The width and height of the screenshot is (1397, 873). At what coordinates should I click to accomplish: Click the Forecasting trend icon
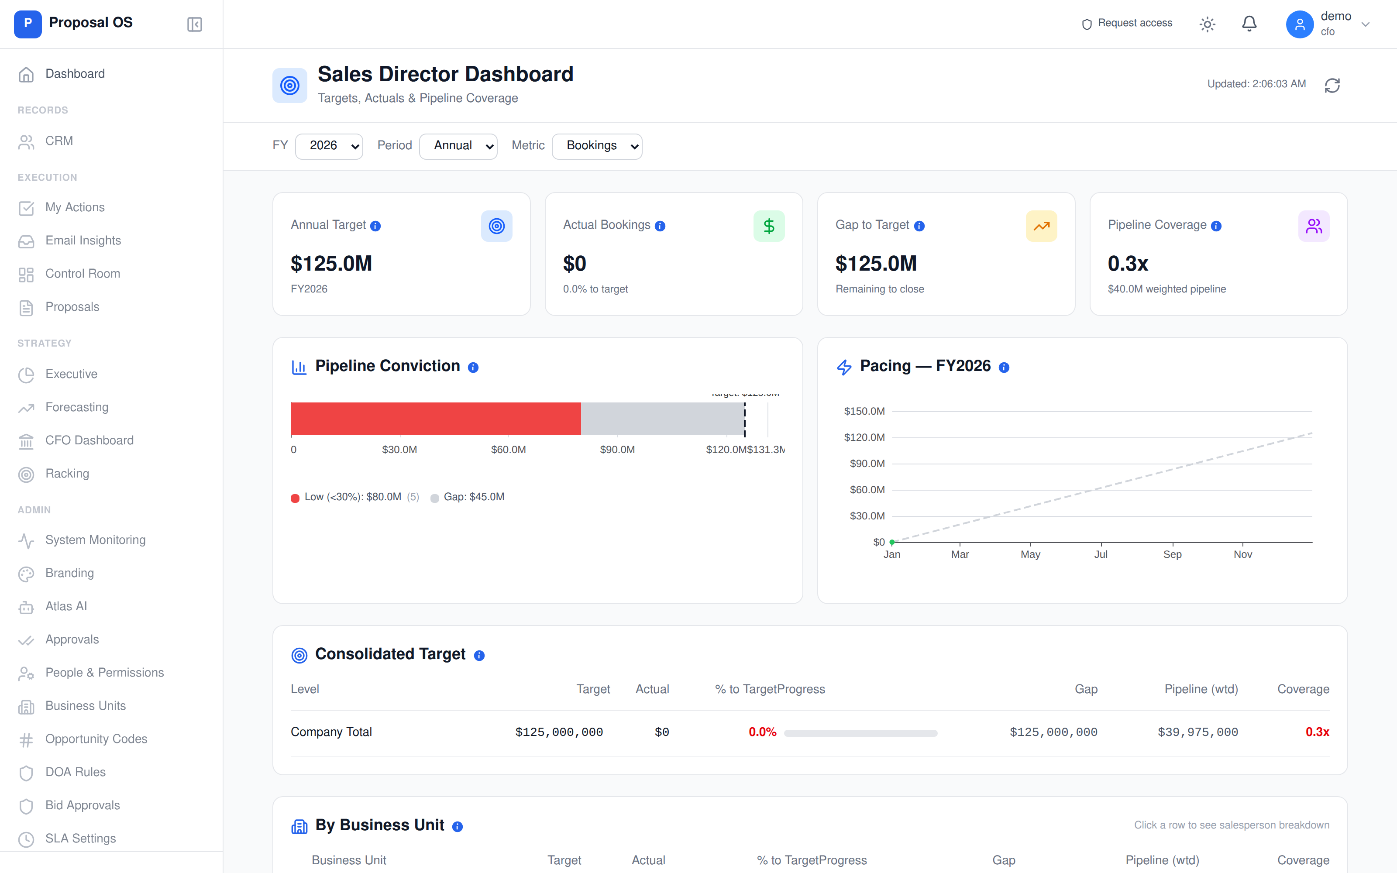pos(27,408)
